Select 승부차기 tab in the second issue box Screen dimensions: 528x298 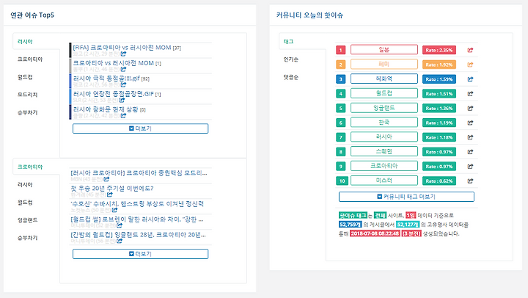click(x=27, y=238)
